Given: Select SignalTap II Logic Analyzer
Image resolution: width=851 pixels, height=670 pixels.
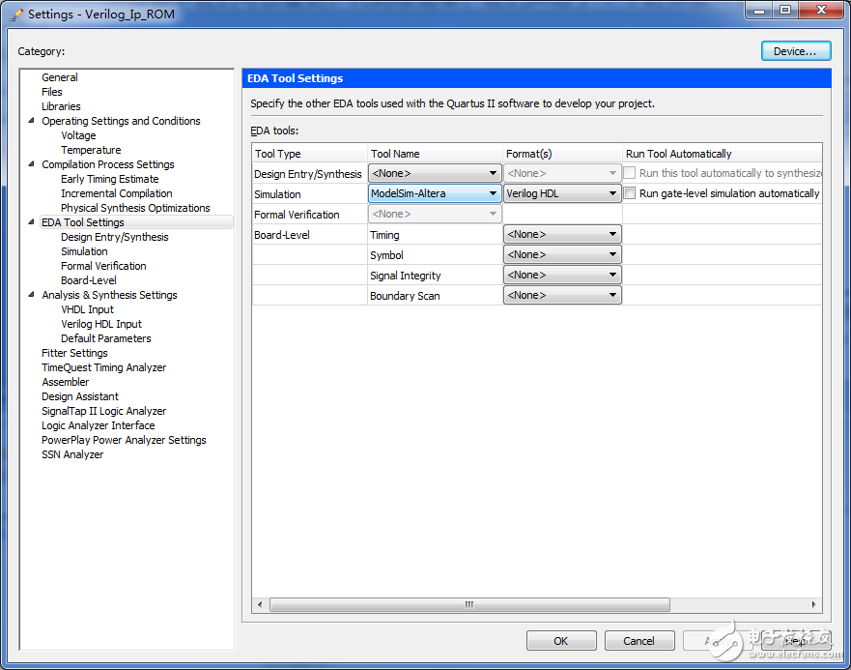Looking at the screenshot, I should pyautogui.click(x=103, y=411).
